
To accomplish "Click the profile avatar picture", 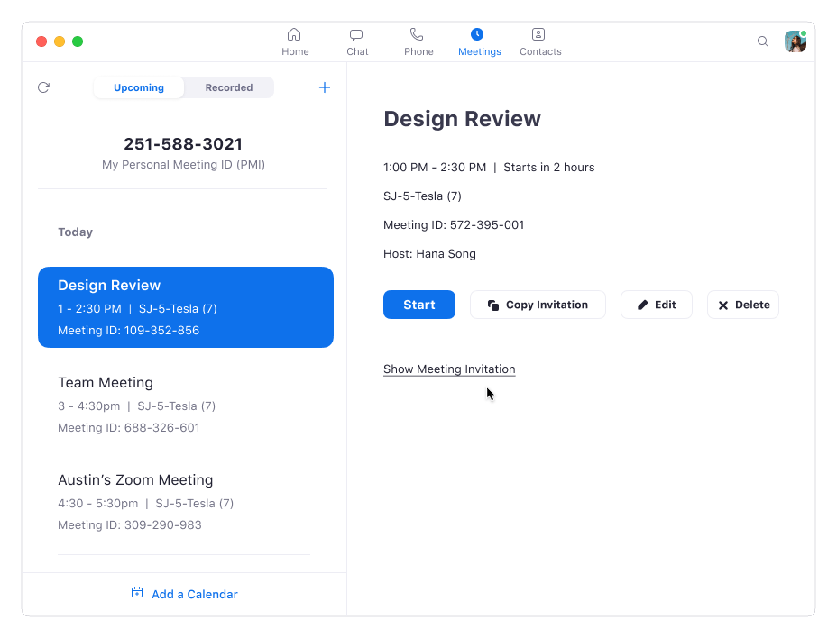I will [x=795, y=41].
